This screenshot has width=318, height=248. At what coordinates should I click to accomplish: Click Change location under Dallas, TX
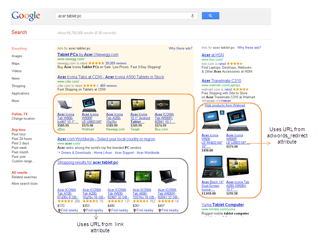[23, 119]
